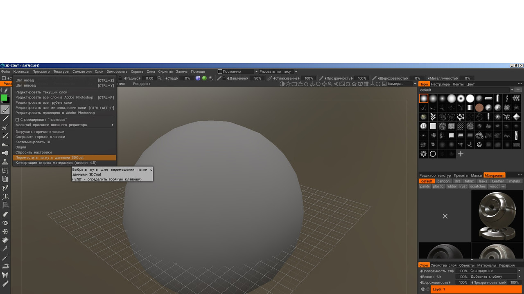Click the fullscreen corners icon in view toolbar

coord(378,84)
